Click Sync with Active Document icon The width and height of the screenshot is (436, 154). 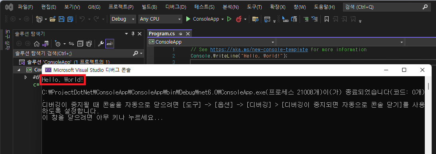[x=71, y=44]
